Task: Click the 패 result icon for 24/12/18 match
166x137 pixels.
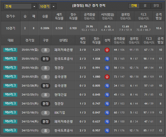Action: pos(107,113)
